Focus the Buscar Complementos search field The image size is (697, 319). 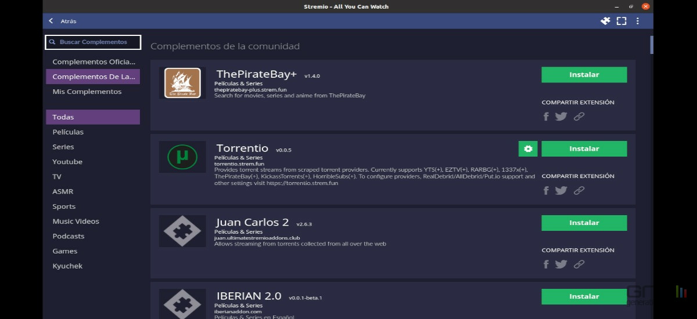[93, 42]
